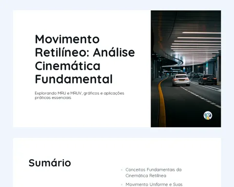Click empty area below Sumário heading
Image resolution: width=234 pixels, height=187 pixels.
(65, 179)
